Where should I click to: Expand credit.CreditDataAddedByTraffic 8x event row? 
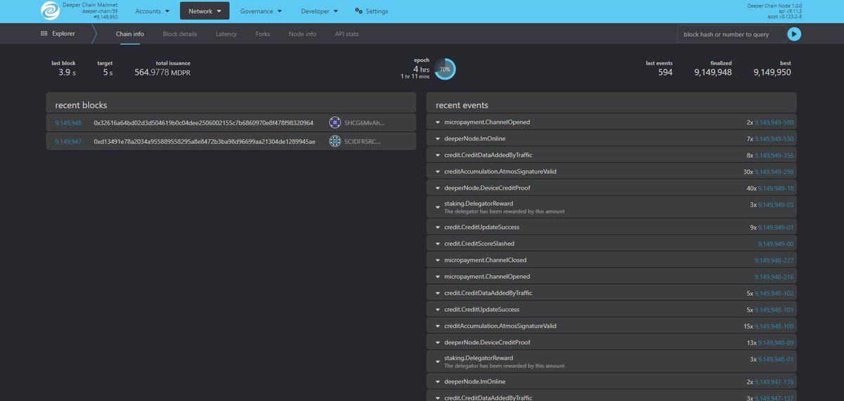(x=611, y=155)
